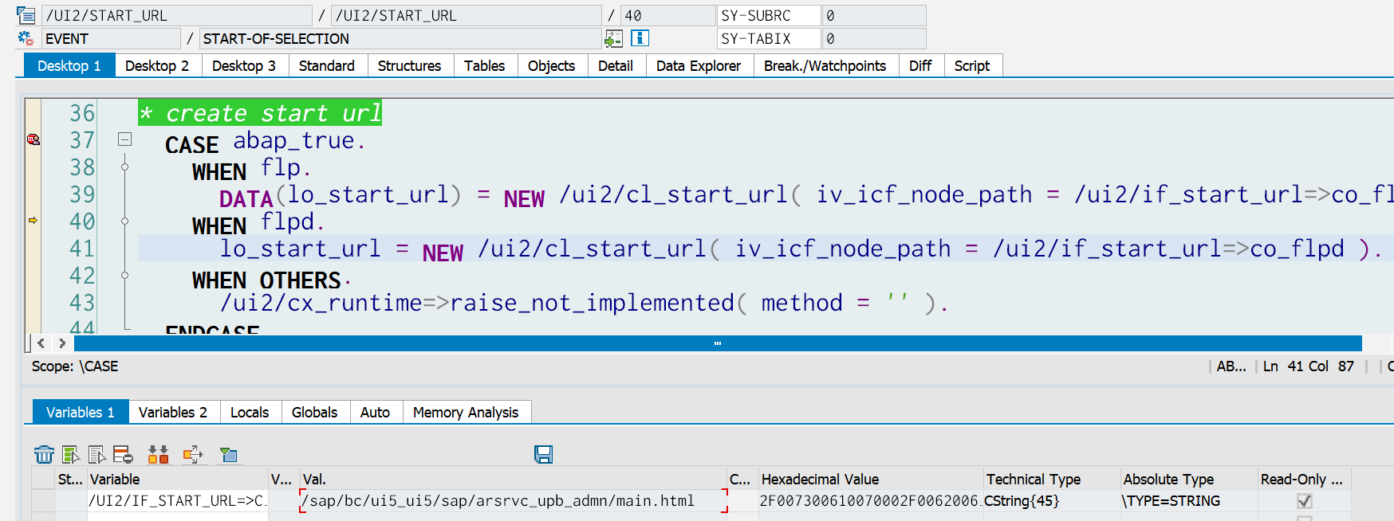Image resolution: width=1394 pixels, height=521 pixels.
Task: Click the Absolute Type column header
Action: click(1189, 479)
